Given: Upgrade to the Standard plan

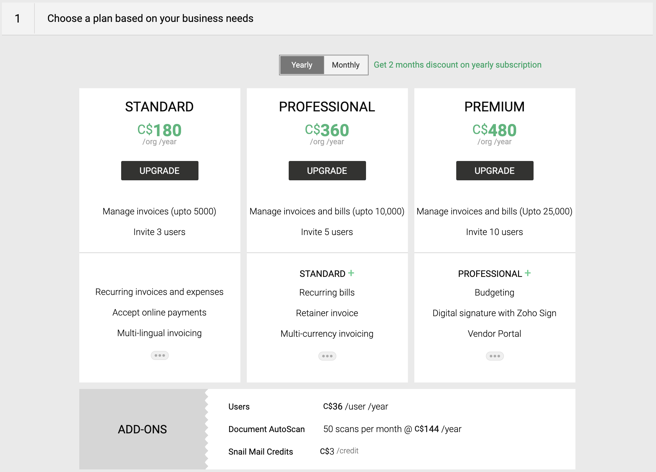Looking at the screenshot, I should coord(159,171).
